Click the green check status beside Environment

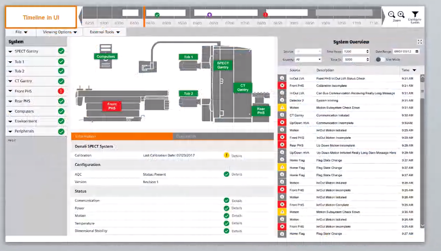61,121
